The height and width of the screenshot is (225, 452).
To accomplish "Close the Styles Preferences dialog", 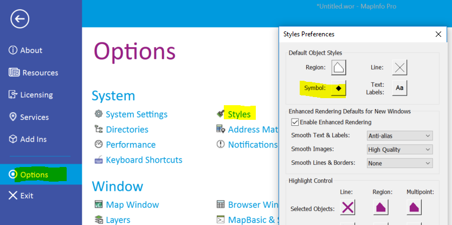I will [438, 34].
